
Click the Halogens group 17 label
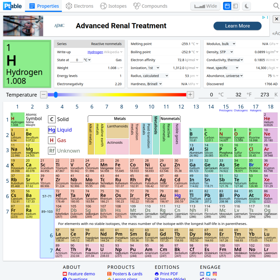point(255,110)
